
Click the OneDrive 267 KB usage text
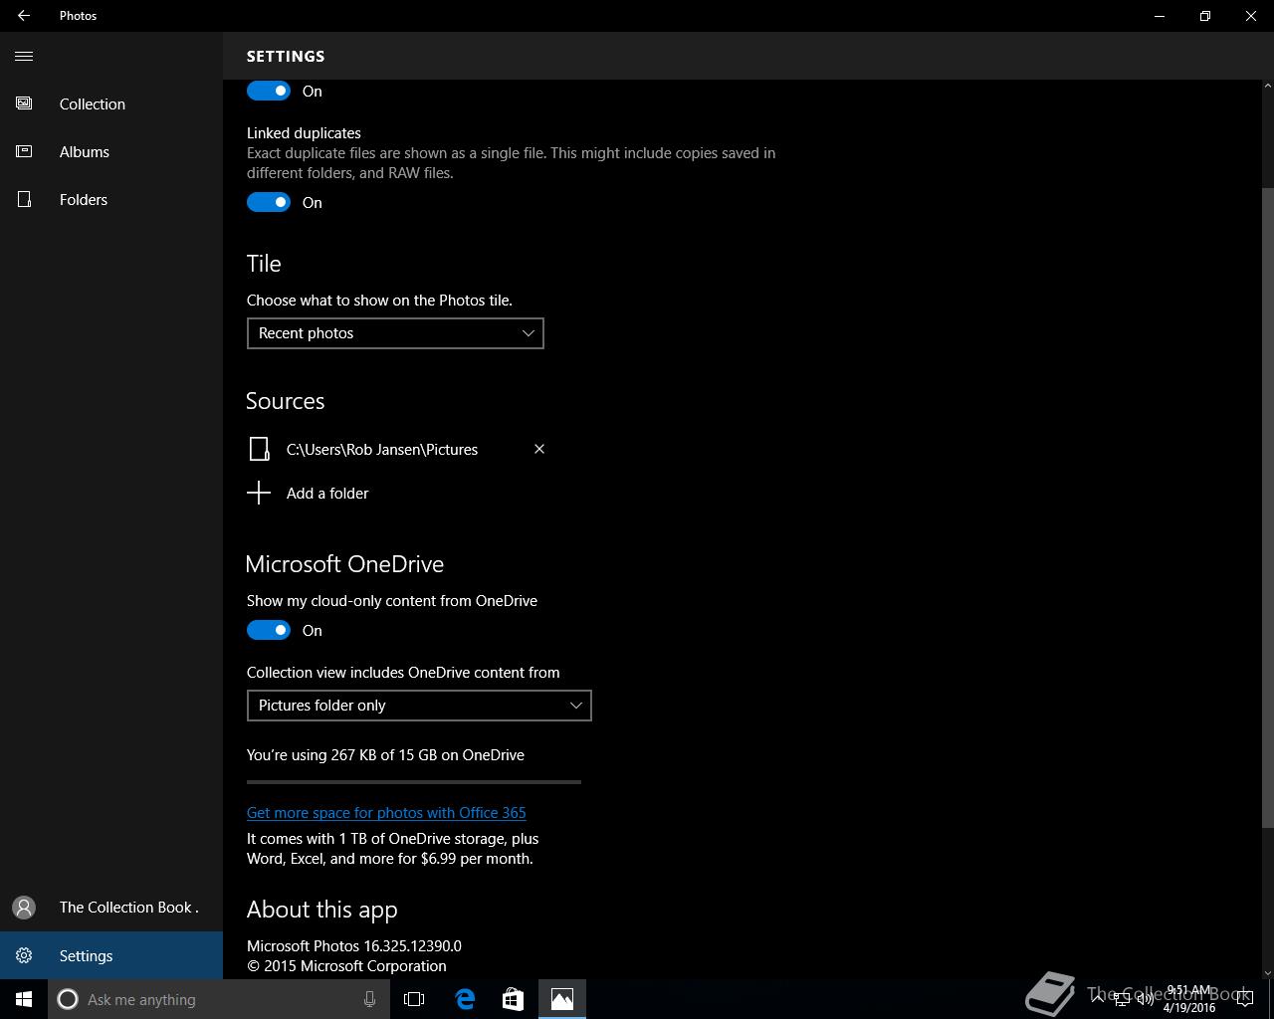tap(385, 755)
